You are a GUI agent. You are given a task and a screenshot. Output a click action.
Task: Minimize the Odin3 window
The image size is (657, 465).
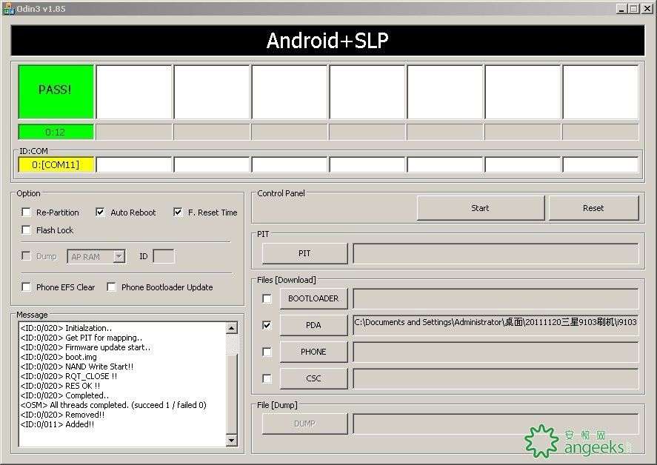(621, 9)
